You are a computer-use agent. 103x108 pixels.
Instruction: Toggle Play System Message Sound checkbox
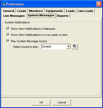tap(8, 41)
